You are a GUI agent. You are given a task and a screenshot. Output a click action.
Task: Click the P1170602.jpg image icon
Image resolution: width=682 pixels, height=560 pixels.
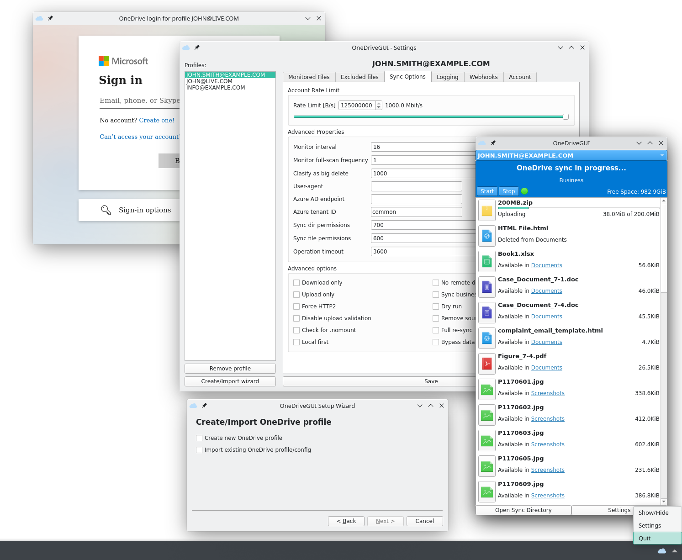[487, 415]
